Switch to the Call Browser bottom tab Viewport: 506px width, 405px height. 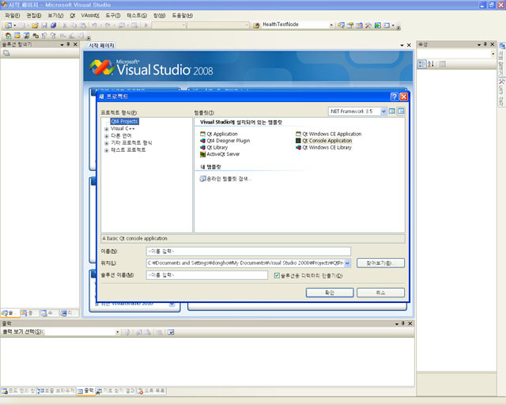pyautogui.click(x=56, y=391)
